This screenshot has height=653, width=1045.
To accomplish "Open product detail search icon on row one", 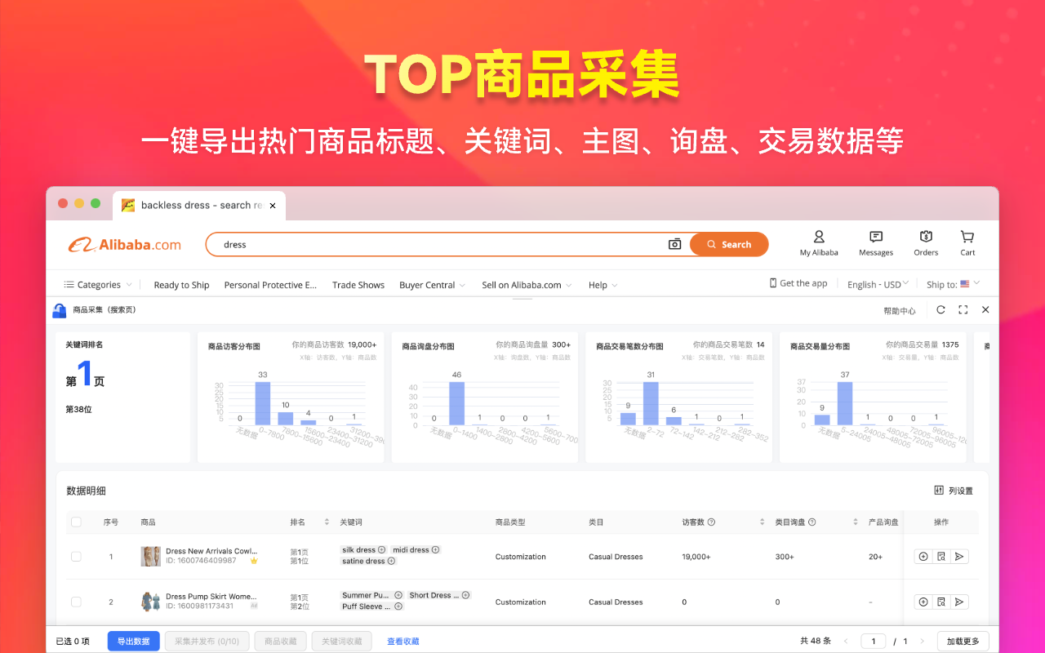I will pos(941,556).
